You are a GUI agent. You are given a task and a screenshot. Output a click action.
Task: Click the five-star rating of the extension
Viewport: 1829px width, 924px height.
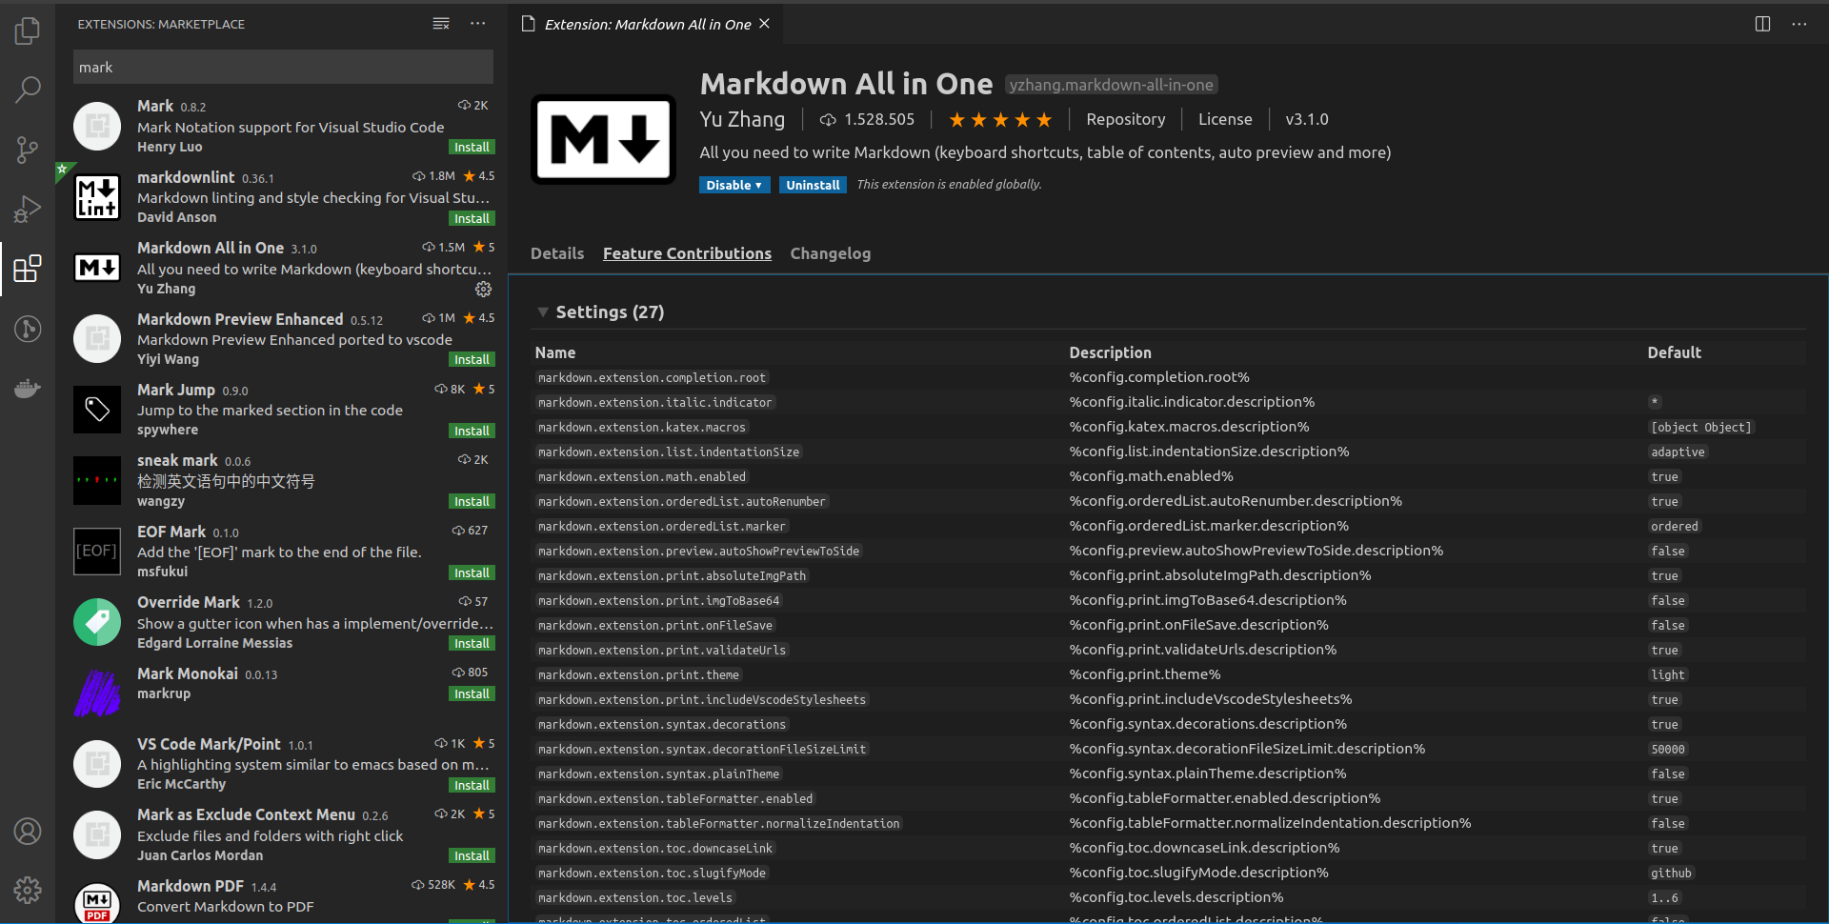click(1000, 119)
